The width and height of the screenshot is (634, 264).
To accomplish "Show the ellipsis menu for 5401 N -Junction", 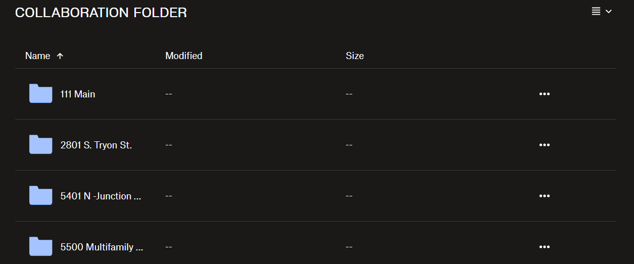I will point(544,196).
